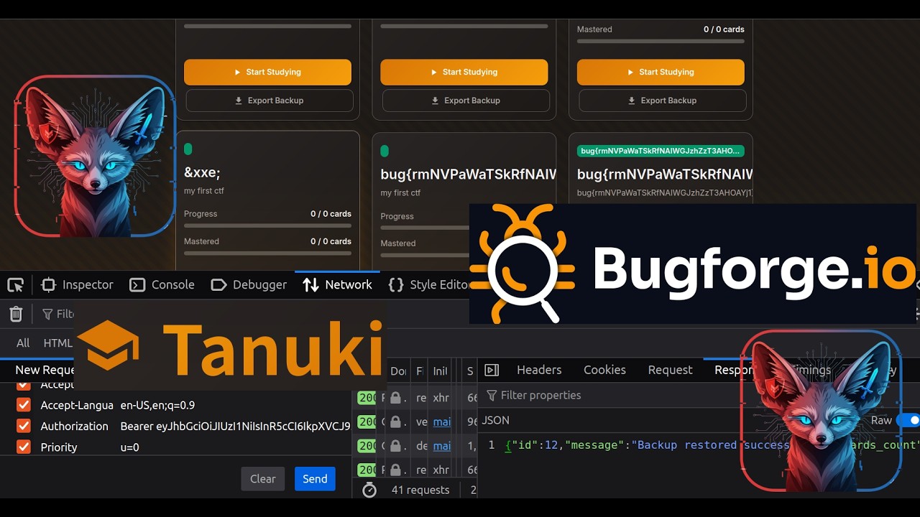This screenshot has height=517, width=920.
Task: Click the New Request panel heading
Action: pos(45,370)
